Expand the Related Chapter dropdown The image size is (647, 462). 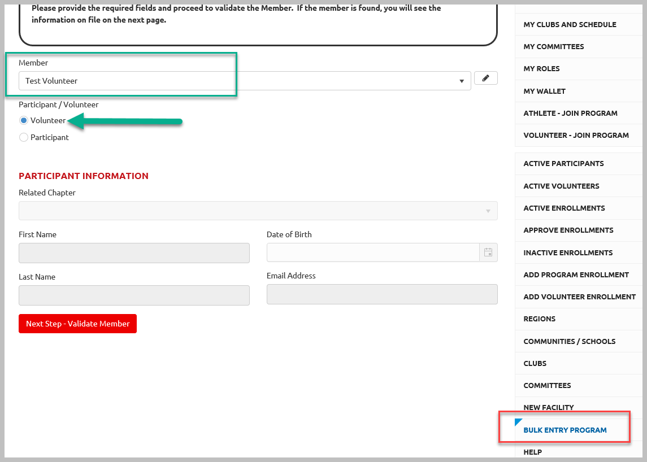258,211
